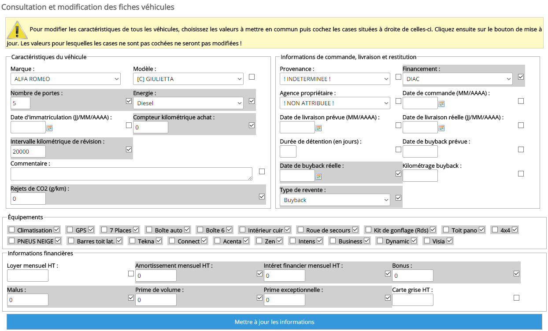548x331 pixels.
Task: Focus the Loyer mensuel HT field
Action: click(x=28, y=276)
